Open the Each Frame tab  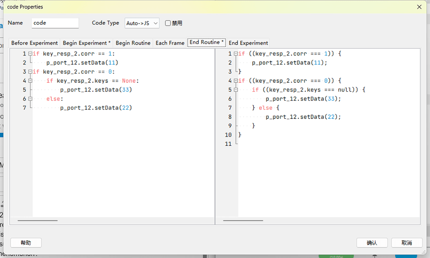(170, 42)
